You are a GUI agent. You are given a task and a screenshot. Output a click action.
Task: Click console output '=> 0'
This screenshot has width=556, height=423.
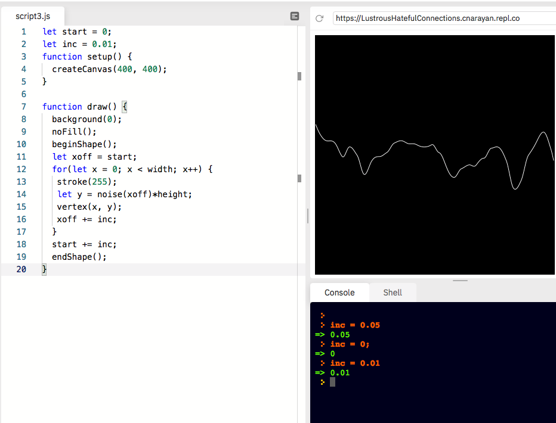(x=325, y=354)
